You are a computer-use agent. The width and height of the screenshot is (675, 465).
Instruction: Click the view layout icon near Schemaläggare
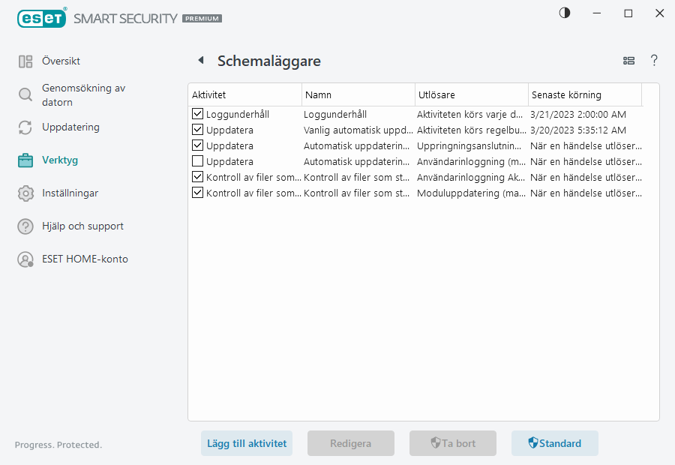[628, 61]
